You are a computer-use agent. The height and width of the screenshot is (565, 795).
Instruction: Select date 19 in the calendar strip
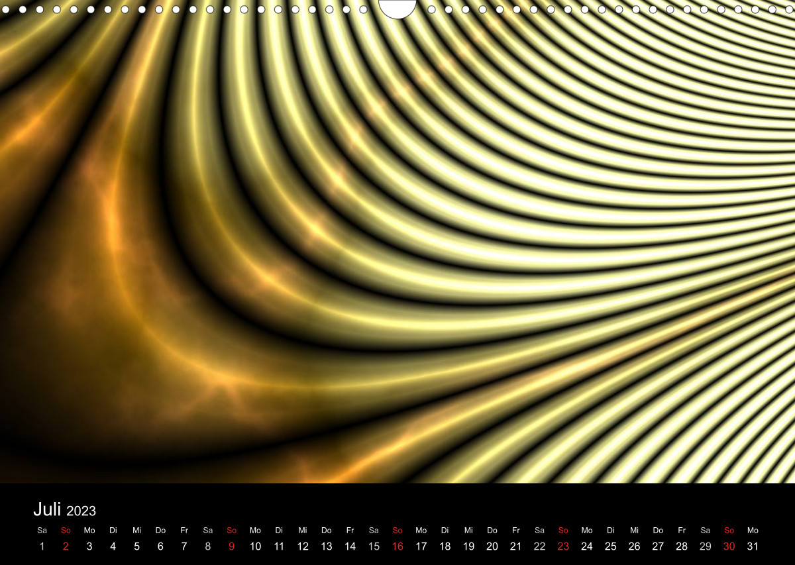pos(468,546)
